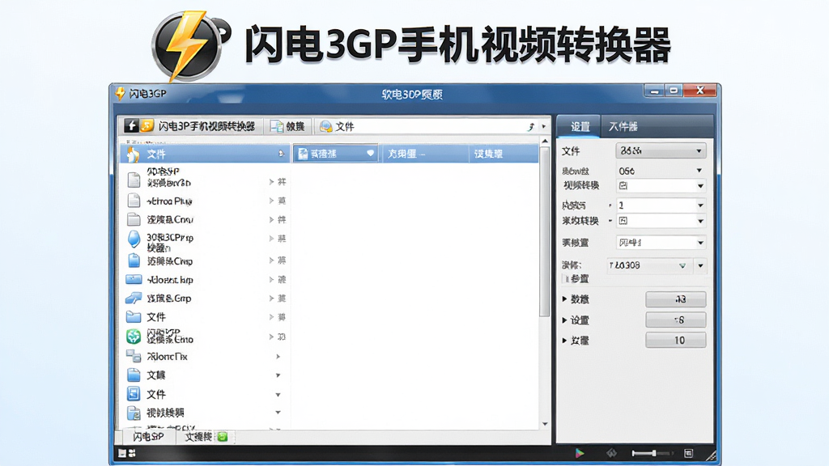Click the diamond icon in the bottom bar

(x=611, y=453)
